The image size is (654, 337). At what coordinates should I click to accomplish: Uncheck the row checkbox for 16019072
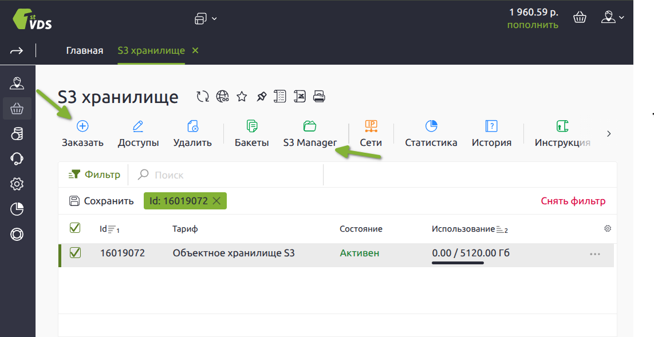tap(75, 252)
